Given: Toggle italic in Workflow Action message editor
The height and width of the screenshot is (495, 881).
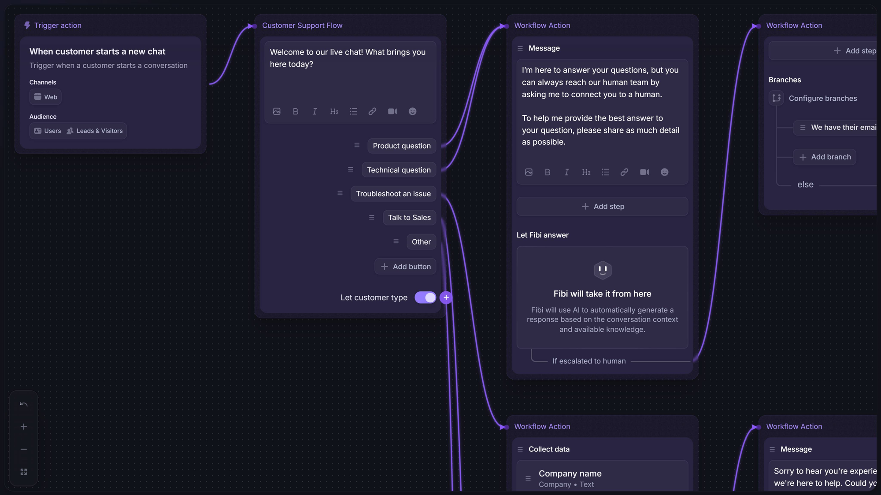Looking at the screenshot, I should (x=566, y=172).
